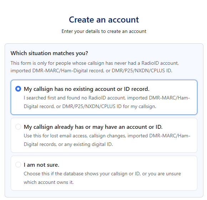Screen dimensions: 207x200
Task: Click the 'imported DMR-MARC/Ham-Digital record' notice line
Action: pos(91,70)
